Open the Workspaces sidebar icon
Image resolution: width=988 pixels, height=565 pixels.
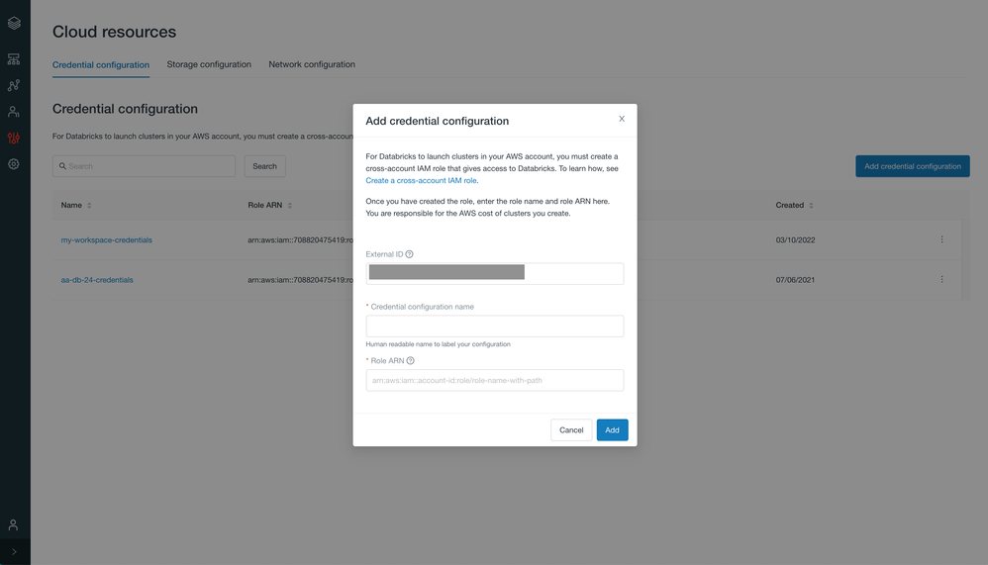[x=14, y=59]
